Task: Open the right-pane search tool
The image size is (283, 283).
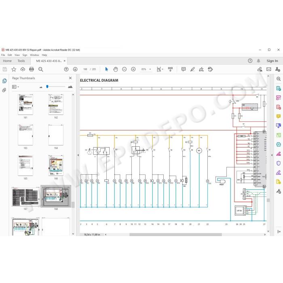Action: pyautogui.click(x=279, y=79)
